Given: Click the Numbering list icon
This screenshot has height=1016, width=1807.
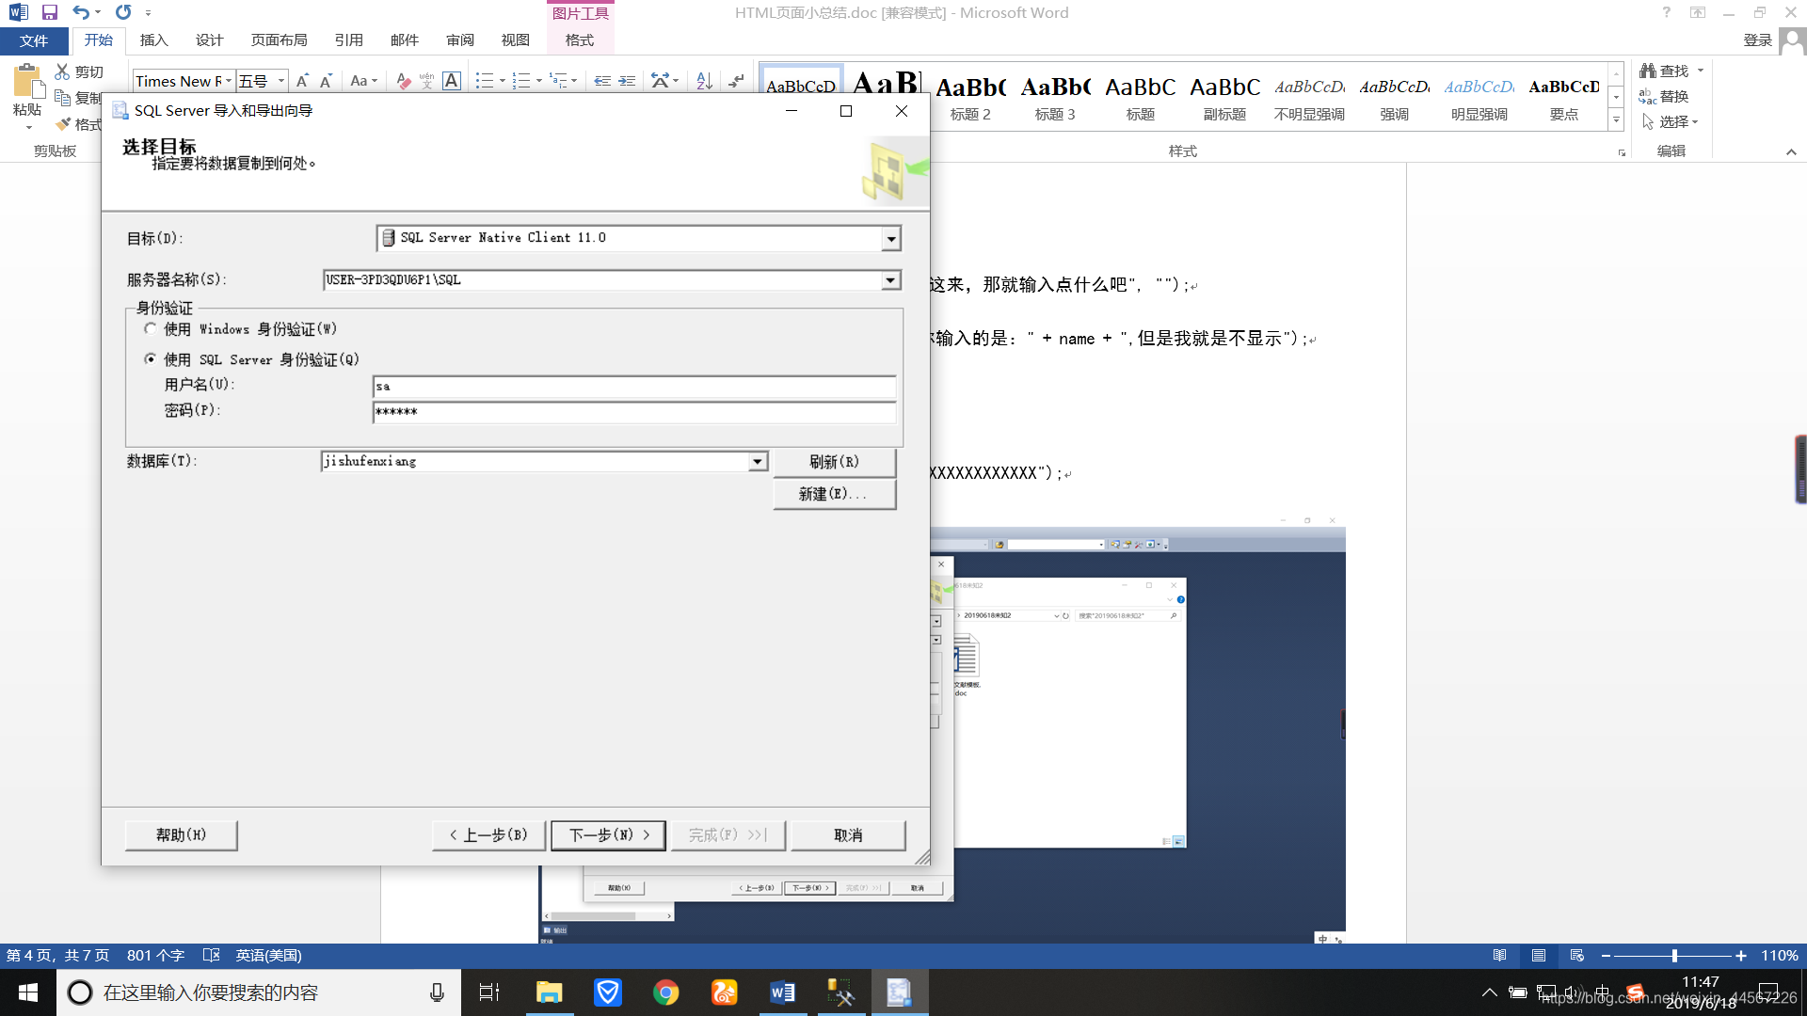Looking at the screenshot, I should (521, 81).
